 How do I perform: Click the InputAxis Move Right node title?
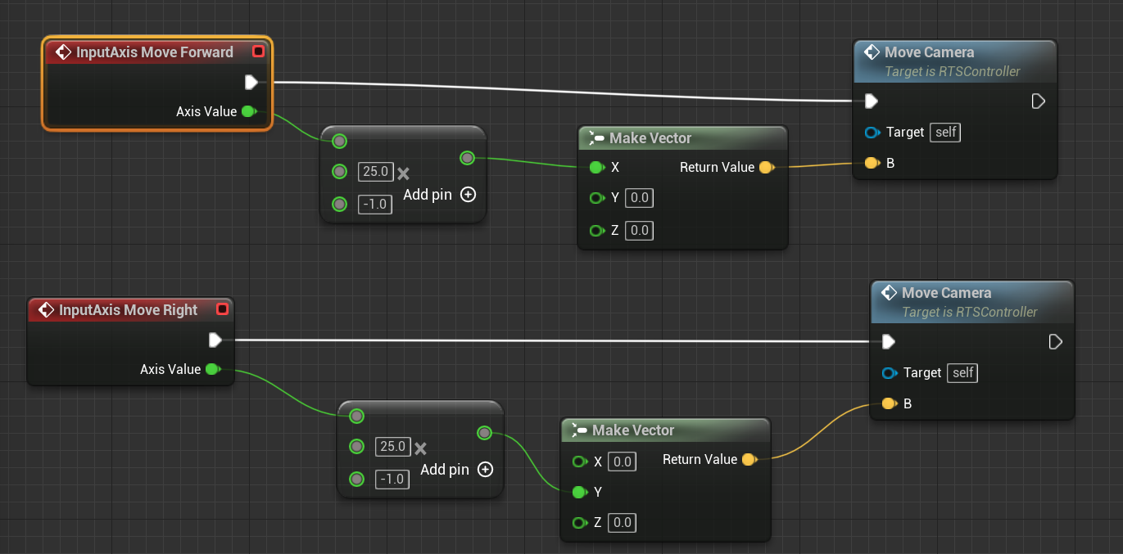[129, 310]
